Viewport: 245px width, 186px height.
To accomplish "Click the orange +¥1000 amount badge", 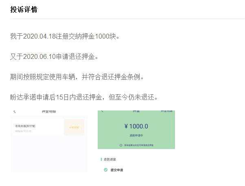I will [x=74, y=128].
